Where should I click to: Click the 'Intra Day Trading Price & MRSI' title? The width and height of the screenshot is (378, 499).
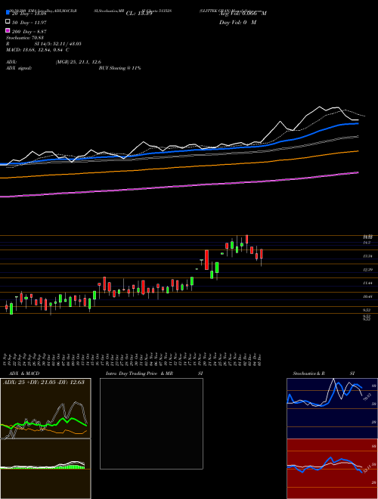(x=154, y=373)
